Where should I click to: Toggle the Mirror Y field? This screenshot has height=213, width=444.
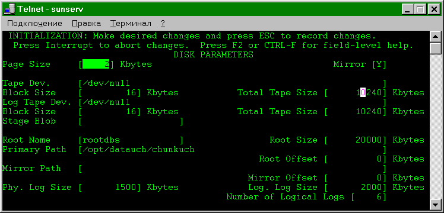coord(379,64)
